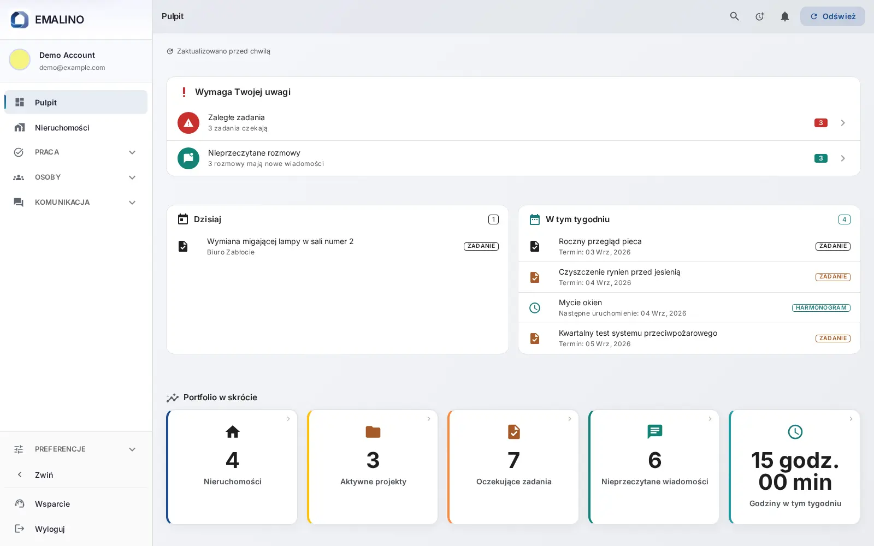Open Nieruchomości in the sidebar
Image resolution: width=874 pixels, height=546 pixels.
pos(76,127)
